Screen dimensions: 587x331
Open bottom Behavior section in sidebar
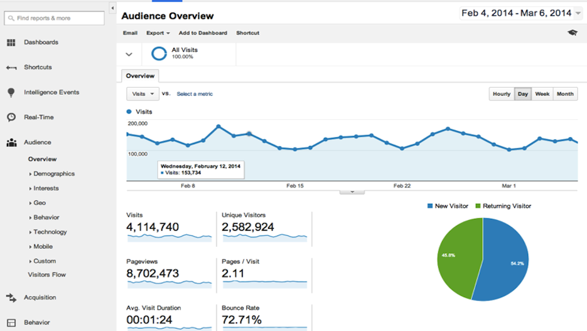pyautogui.click(x=36, y=322)
